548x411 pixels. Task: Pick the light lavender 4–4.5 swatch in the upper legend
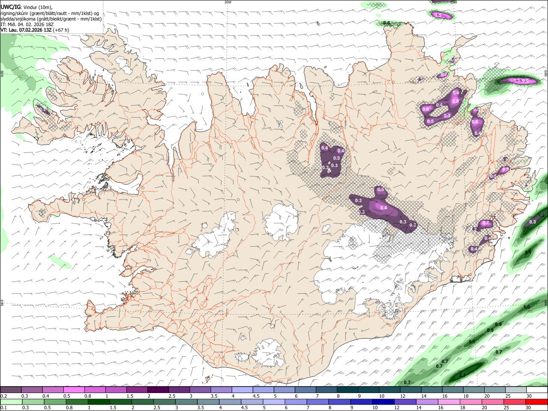click(x=242, y=390)
